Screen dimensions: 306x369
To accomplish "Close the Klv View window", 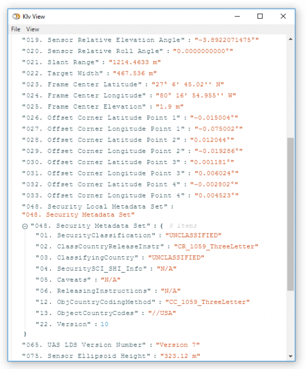I will point(284,16).
